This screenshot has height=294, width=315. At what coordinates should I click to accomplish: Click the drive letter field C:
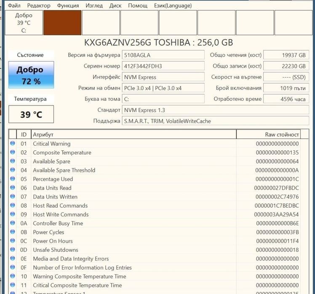pyautogui.click(x=163, y=99)
